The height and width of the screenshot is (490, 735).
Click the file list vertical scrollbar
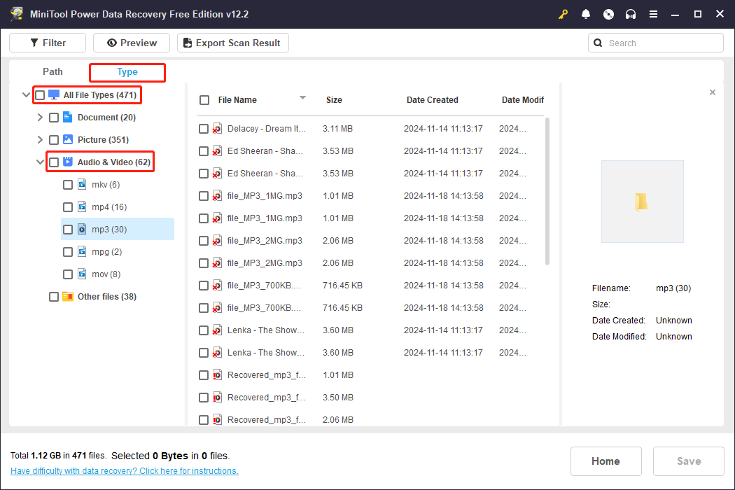click(547, 191)
